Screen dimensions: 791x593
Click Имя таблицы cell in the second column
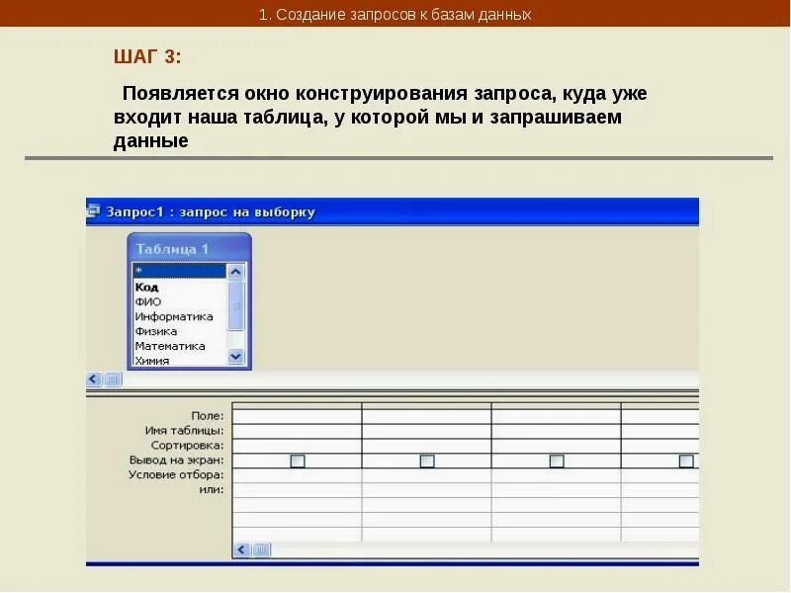427,431
